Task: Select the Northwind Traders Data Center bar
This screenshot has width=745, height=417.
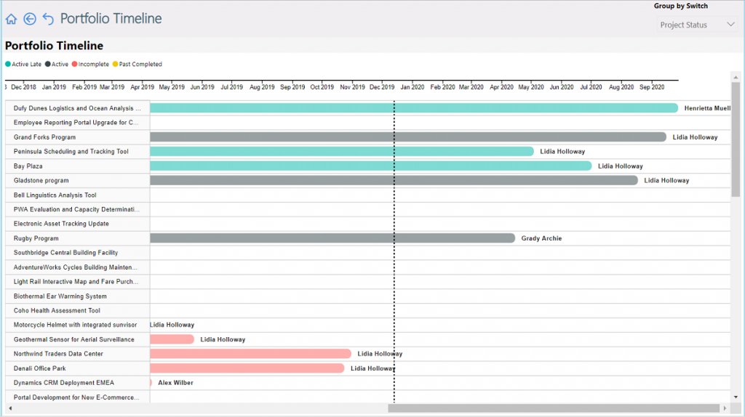Action: pos(250,354)
